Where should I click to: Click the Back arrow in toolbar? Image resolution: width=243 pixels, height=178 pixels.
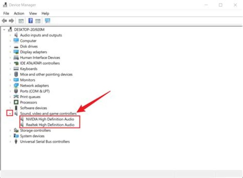[4, 21]
